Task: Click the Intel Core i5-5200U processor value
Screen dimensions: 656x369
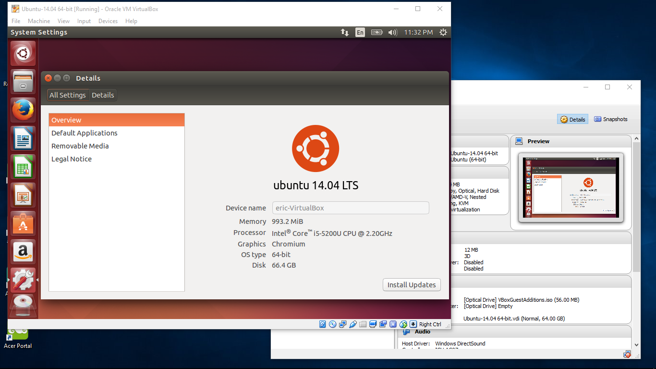Action: [x=332, y=233]
